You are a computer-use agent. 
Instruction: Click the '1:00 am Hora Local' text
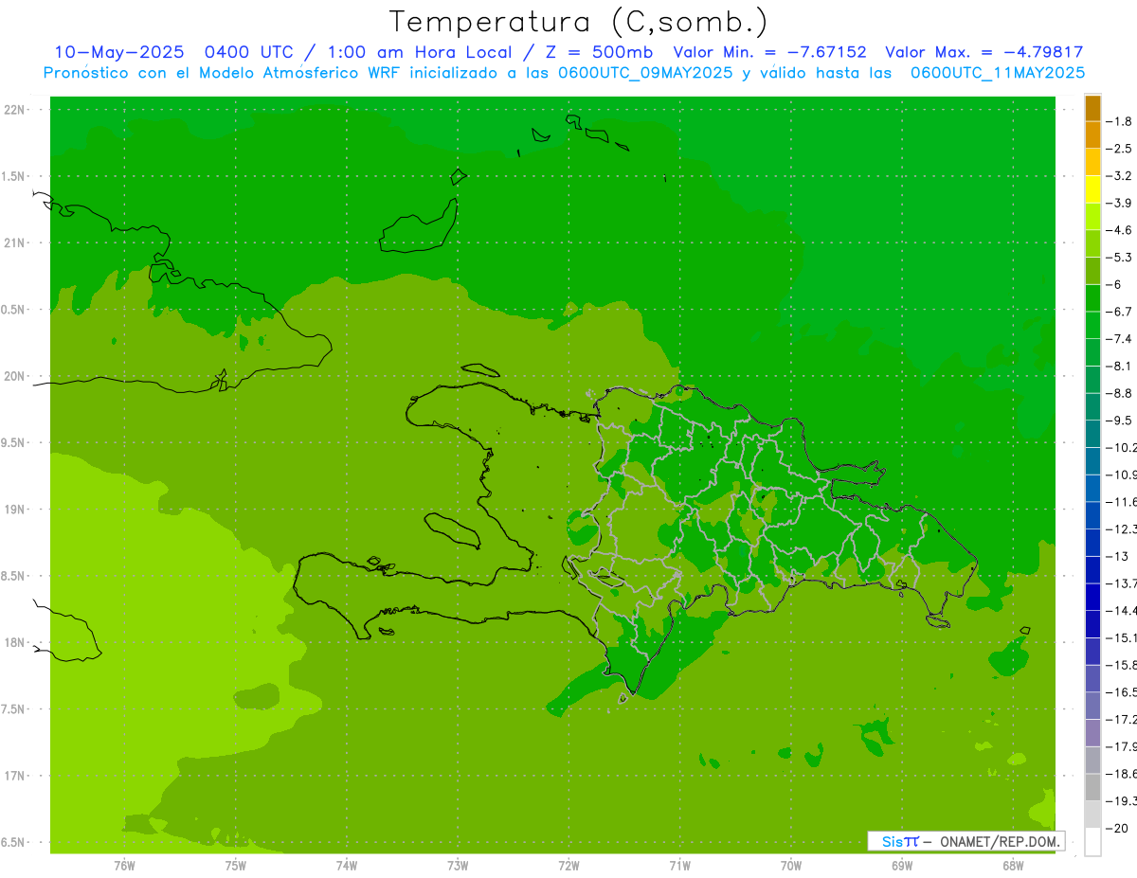419,52
